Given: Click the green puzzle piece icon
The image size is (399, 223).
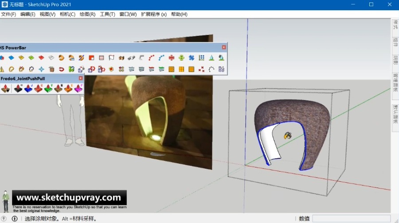Looking at the screenshot, I should (x=71, y=69).
